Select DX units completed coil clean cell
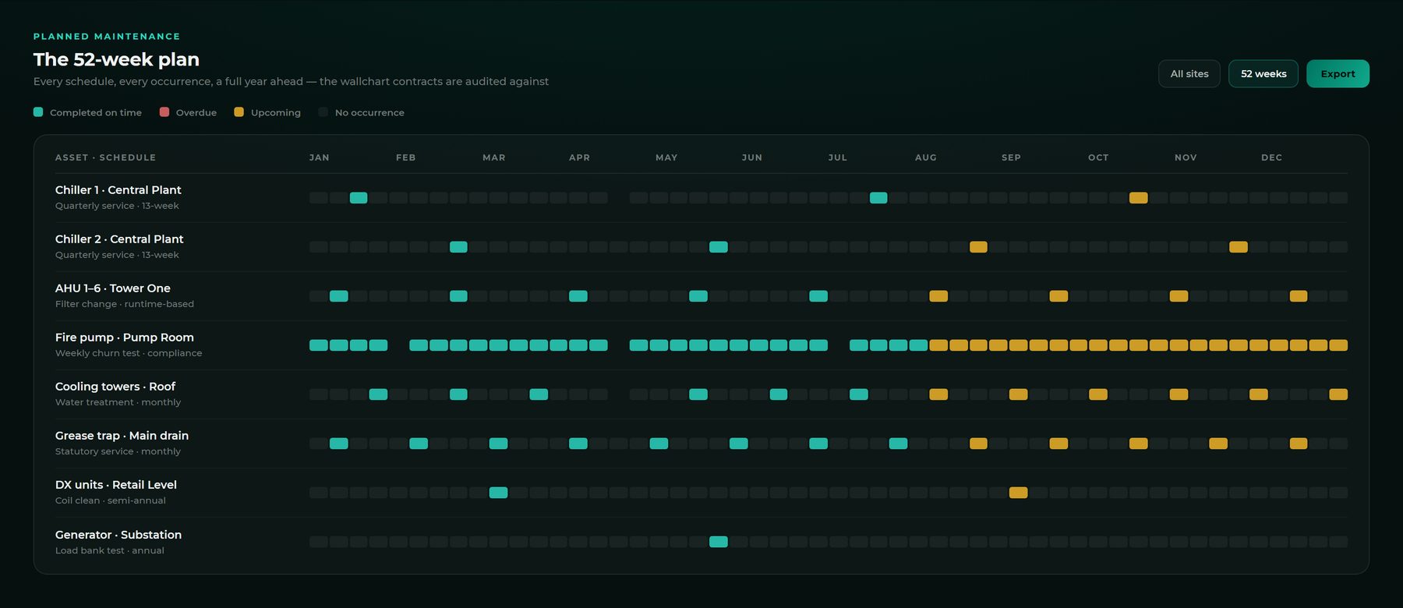This screenshot has height=608, width=1403. tap(498, 493)
